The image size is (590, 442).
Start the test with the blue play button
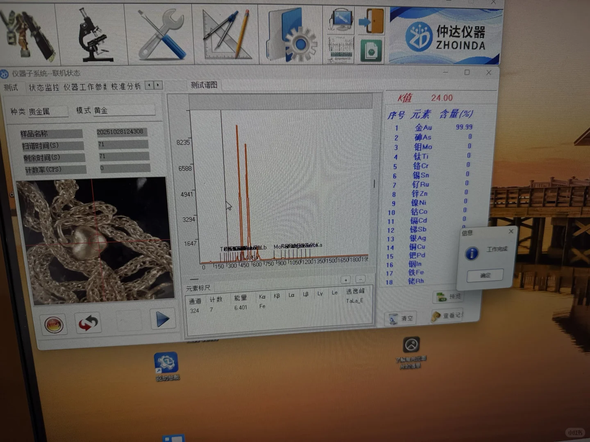(x=163, y=319)
